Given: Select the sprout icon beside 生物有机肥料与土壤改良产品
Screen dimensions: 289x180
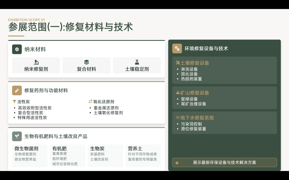Looking at the screenshot, I should coord(17,136).
